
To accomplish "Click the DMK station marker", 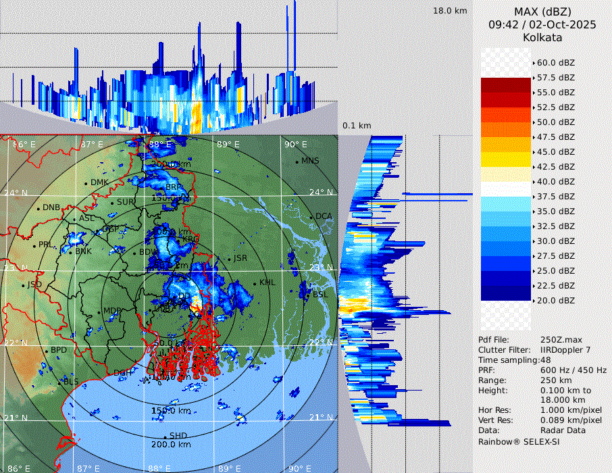I will 86,183.
